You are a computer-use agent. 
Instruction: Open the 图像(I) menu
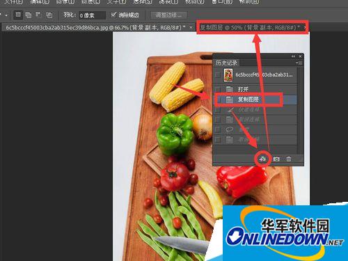pos(65,2)
